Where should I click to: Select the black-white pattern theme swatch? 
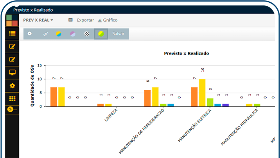(87, 34)
